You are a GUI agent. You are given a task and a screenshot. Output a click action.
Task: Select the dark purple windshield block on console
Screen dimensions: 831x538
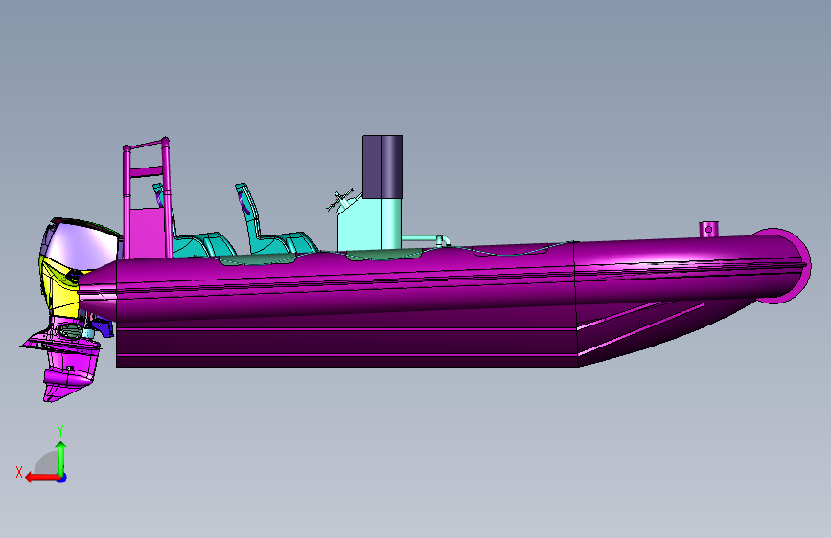[382, 167]
